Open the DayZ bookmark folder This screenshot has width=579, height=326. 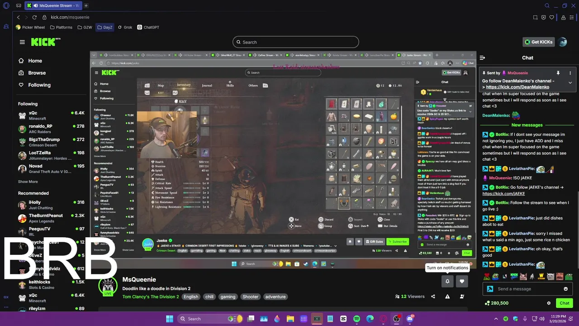[x=104, y=27]
